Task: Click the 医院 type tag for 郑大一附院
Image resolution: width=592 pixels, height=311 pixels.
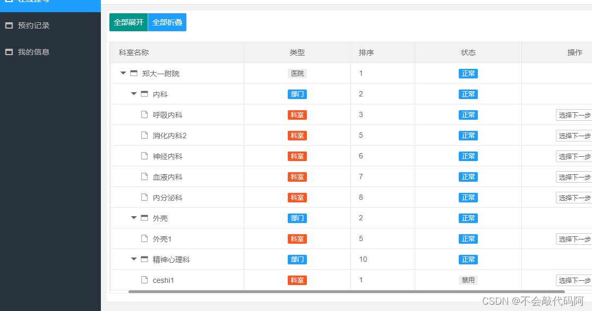Action: (297, 74)
